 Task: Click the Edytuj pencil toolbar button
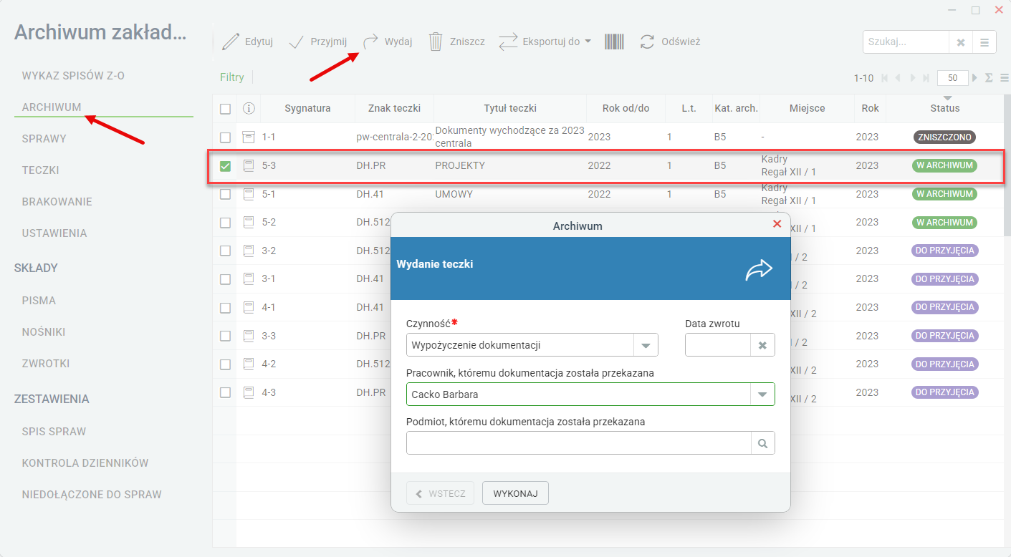click(x=247, y=42)
